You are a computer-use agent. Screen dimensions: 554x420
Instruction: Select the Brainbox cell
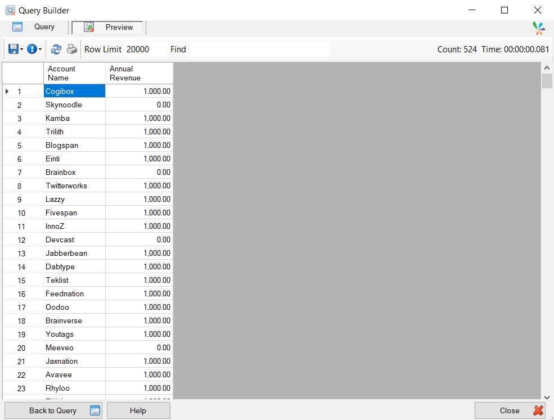[75, 172]
